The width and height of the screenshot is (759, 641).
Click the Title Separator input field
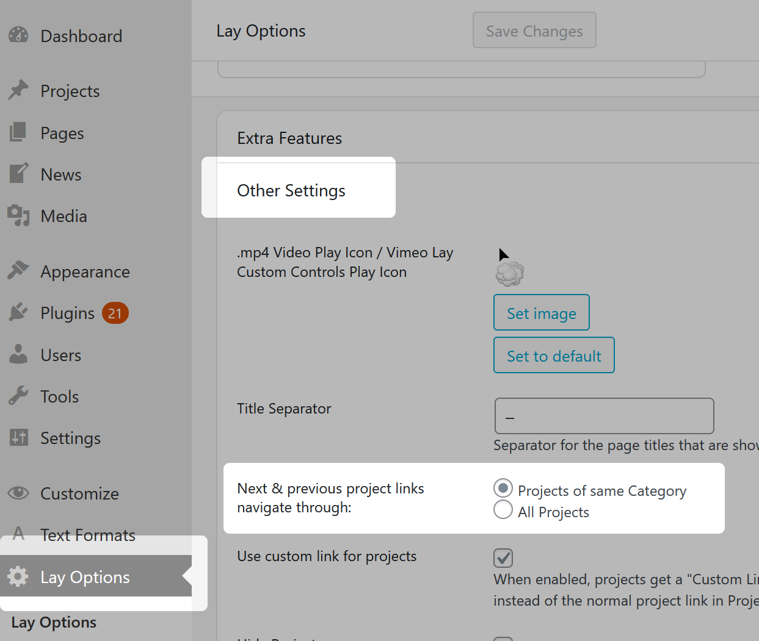(603, 416)
